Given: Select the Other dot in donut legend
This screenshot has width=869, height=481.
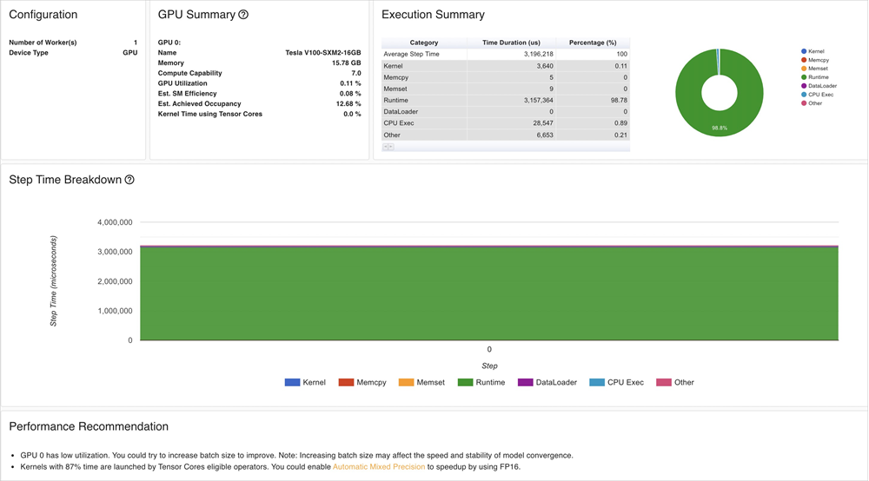Looking at the screenshot, I should [804, 103].
